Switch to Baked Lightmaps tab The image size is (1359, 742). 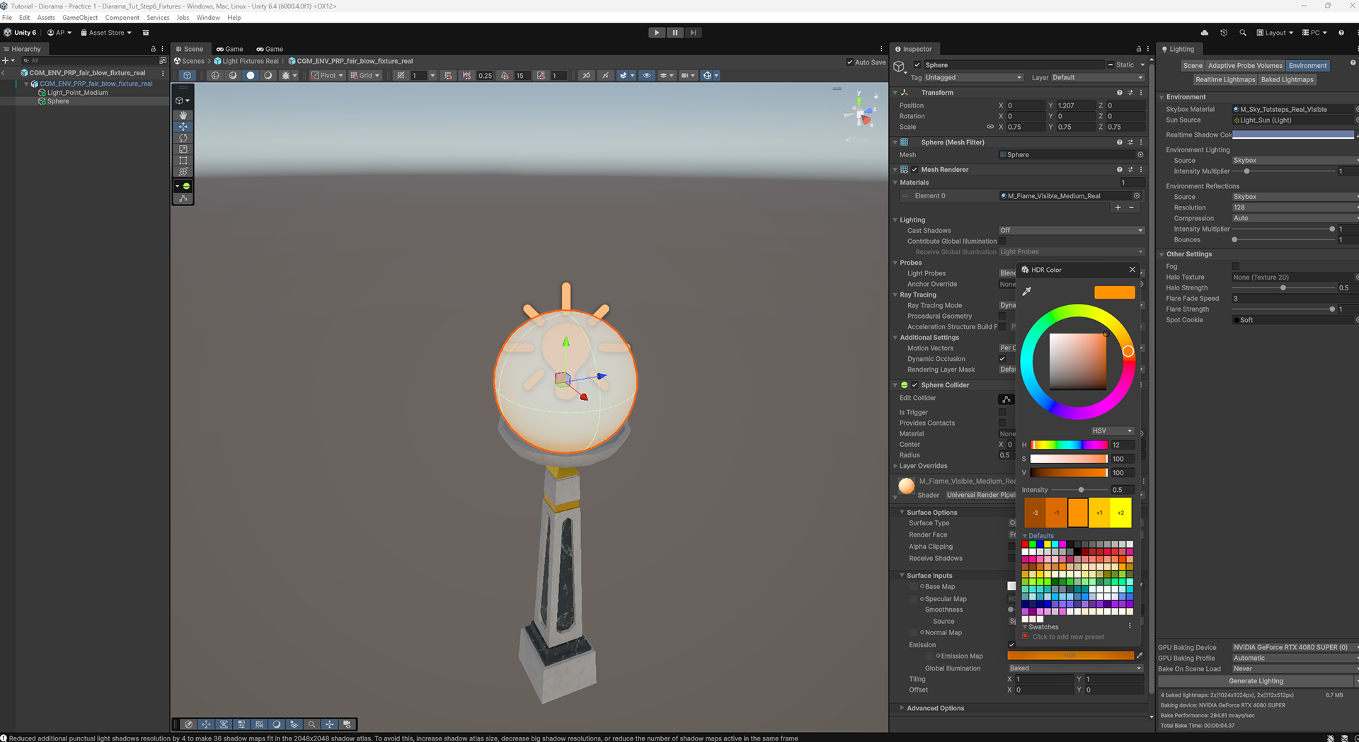(x=1287, y=80)
